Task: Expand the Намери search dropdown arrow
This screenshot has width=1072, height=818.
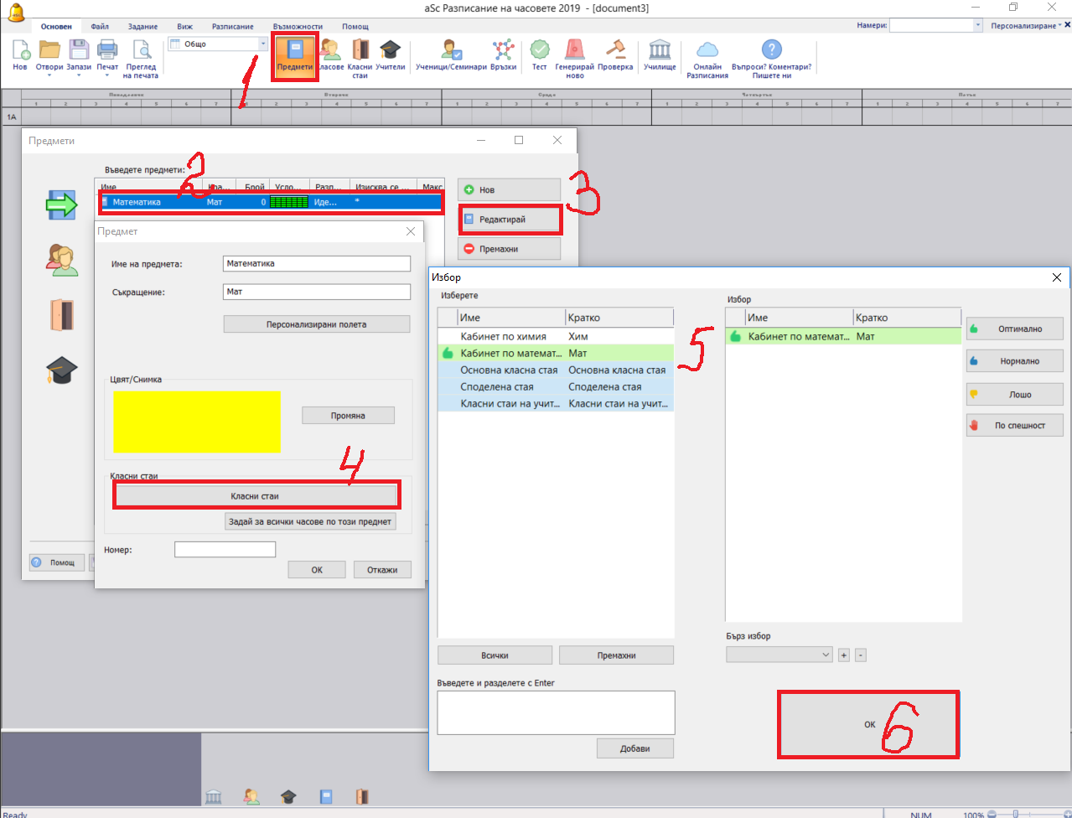Action: [x=977, y=26]
